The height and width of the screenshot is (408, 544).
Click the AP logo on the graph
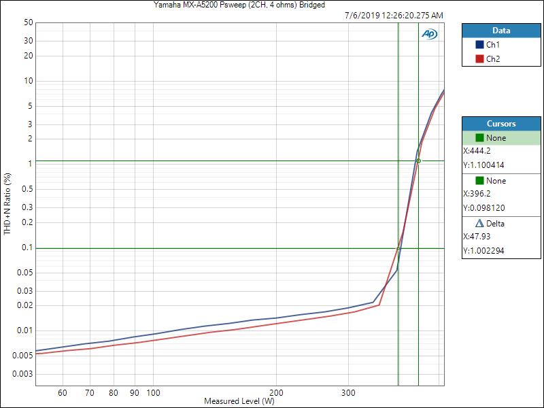[x=429, y=33]
